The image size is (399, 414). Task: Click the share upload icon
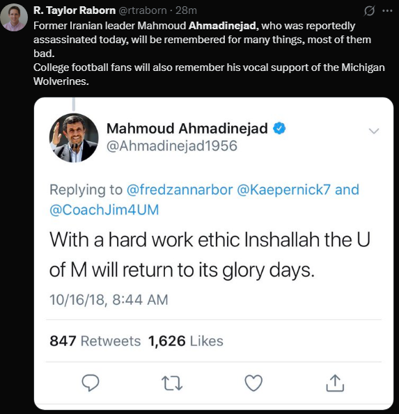(335, 383)
